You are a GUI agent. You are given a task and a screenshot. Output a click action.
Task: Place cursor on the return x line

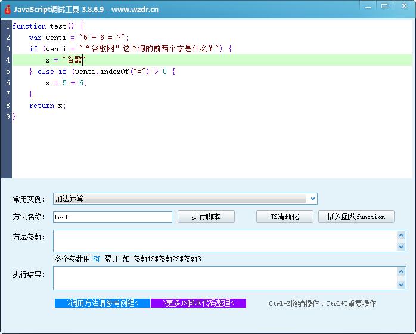(48, 106)
